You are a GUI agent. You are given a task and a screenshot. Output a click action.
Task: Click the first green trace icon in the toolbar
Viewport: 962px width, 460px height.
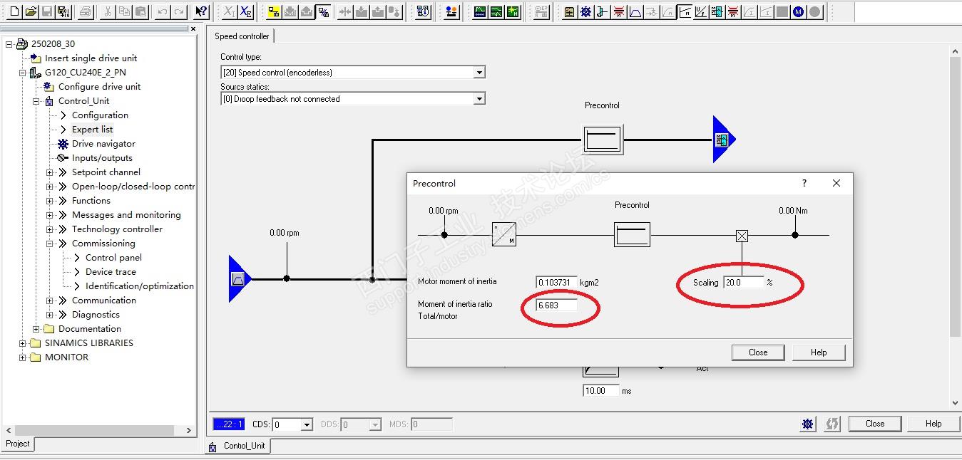479,11
